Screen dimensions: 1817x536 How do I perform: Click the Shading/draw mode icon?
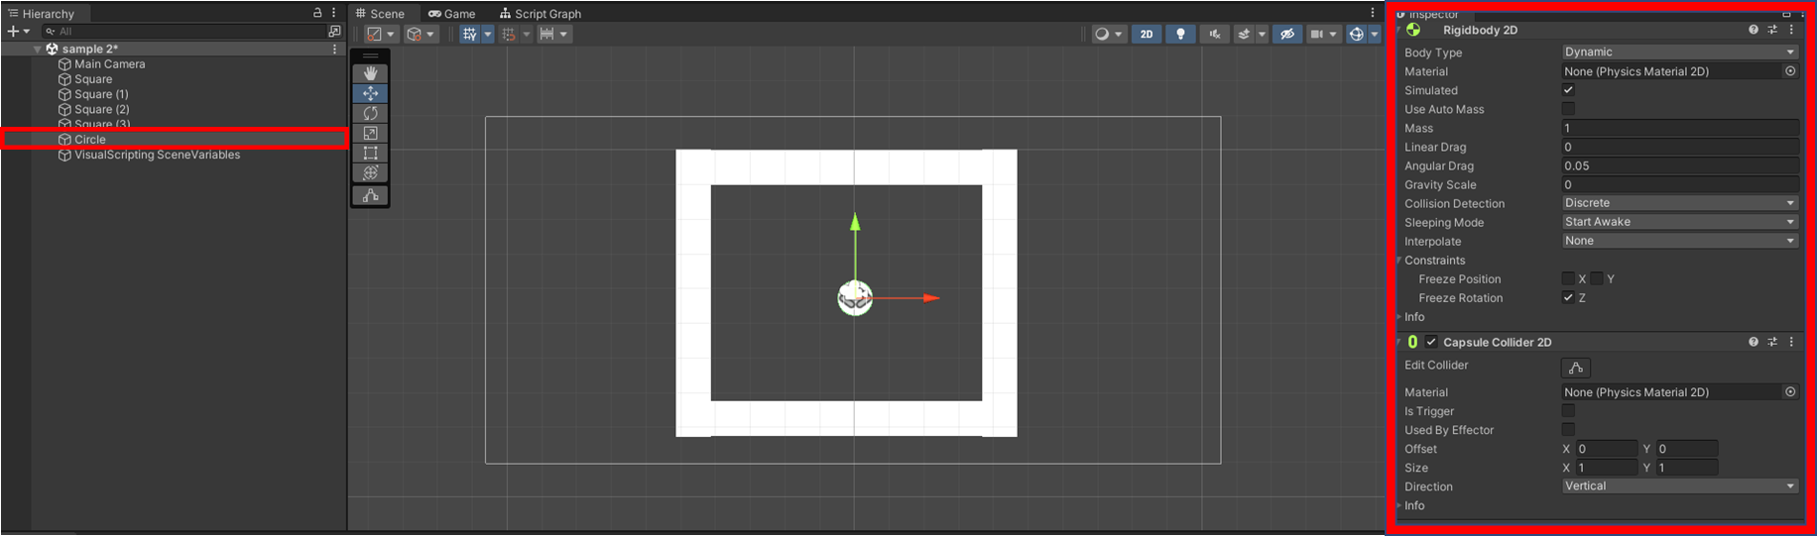pos(374,34)
